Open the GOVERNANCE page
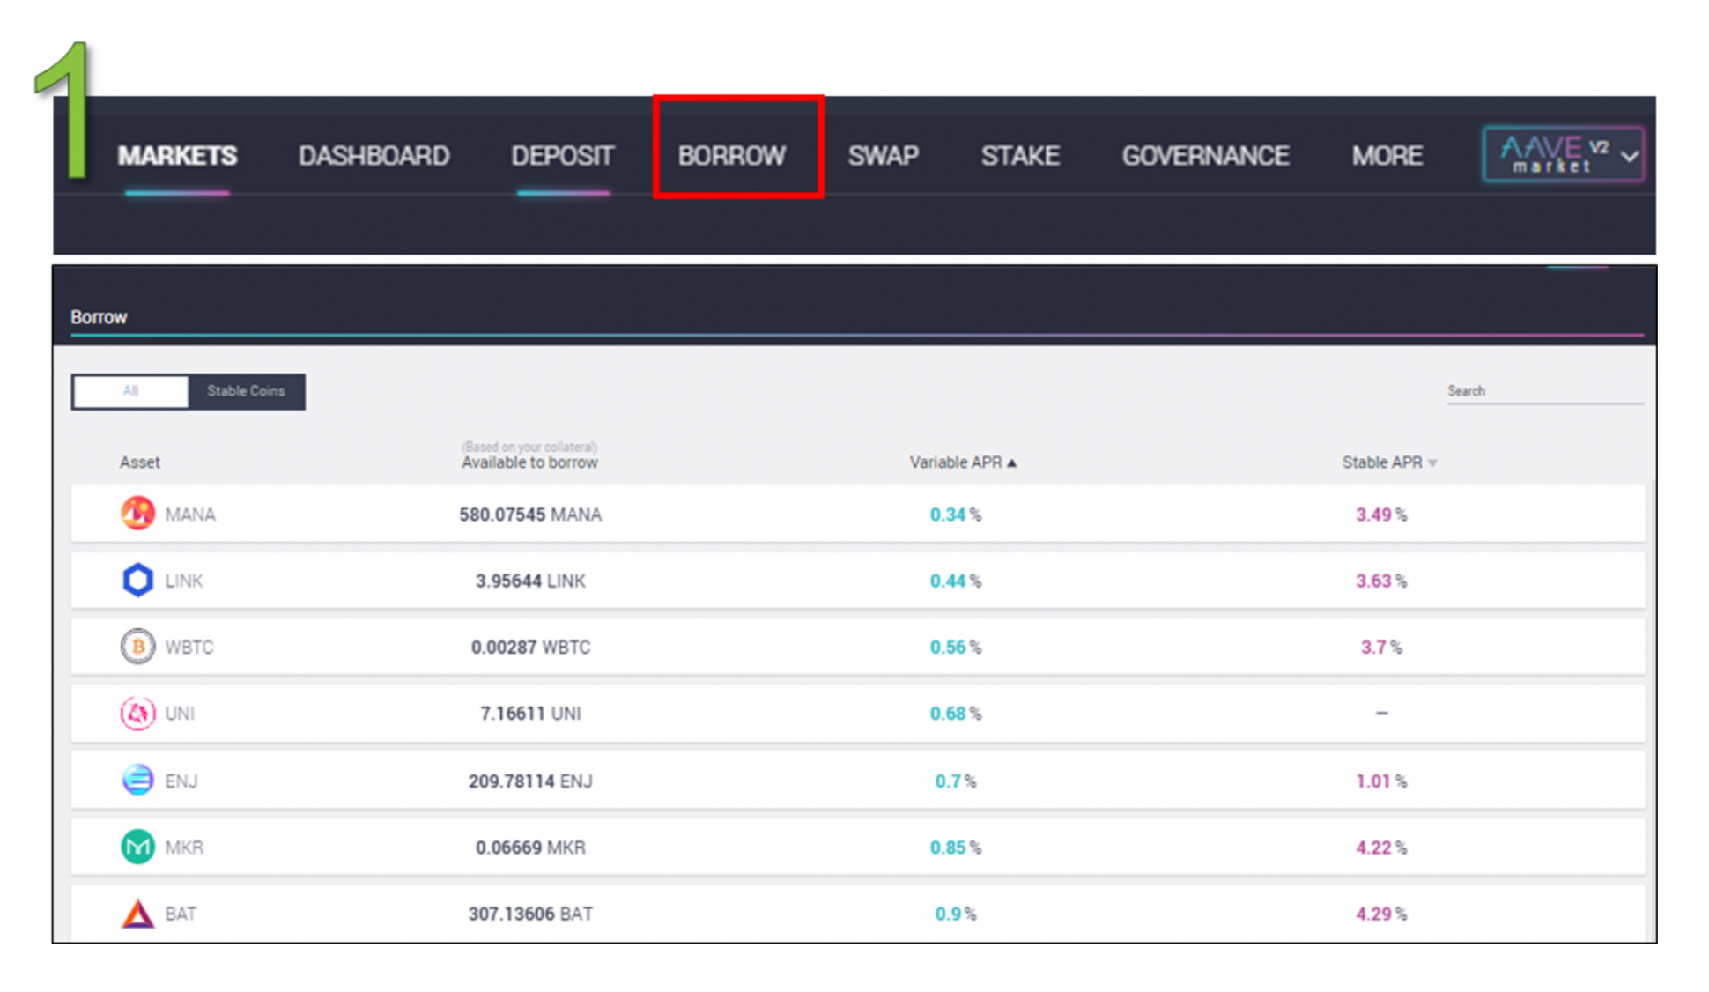The width and height of the screenshot is (1709, 992). (1205, 155)
